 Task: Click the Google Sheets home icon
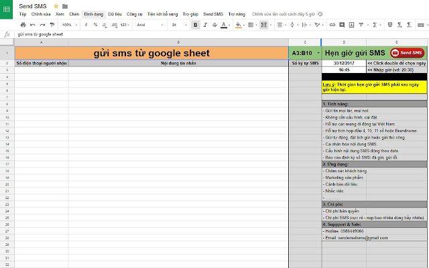click(x=6, y=9)
